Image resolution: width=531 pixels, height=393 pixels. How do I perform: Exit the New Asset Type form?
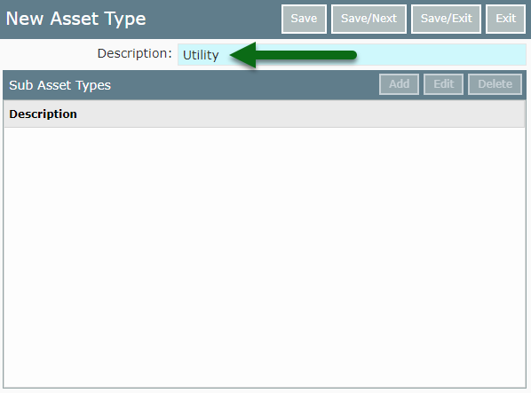[505, 19]
